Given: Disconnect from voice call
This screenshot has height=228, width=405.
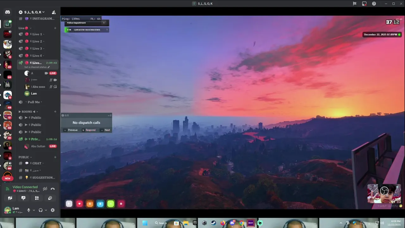Looking at the screenshot, I should click(x=53, y=189).
